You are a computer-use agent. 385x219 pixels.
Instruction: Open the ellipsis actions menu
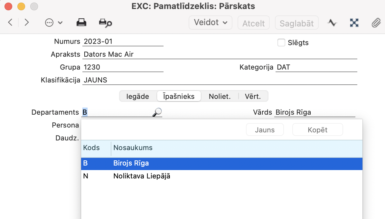pyautogui.click(x=53, y=23)
